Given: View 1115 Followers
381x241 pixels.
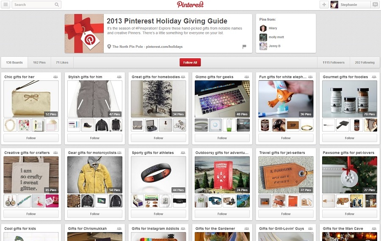Looking at the screenshot, I should 334,63.
